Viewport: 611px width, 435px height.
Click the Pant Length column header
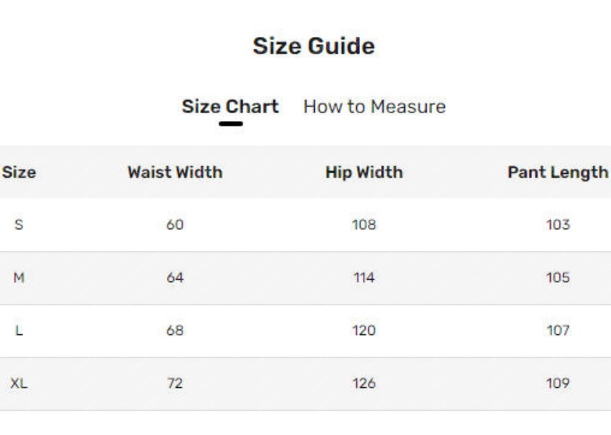pyautogui.click(x=558, y=173)
